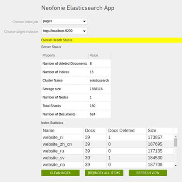Click the Neofonie Elasticsearch App title

point(78,8)
